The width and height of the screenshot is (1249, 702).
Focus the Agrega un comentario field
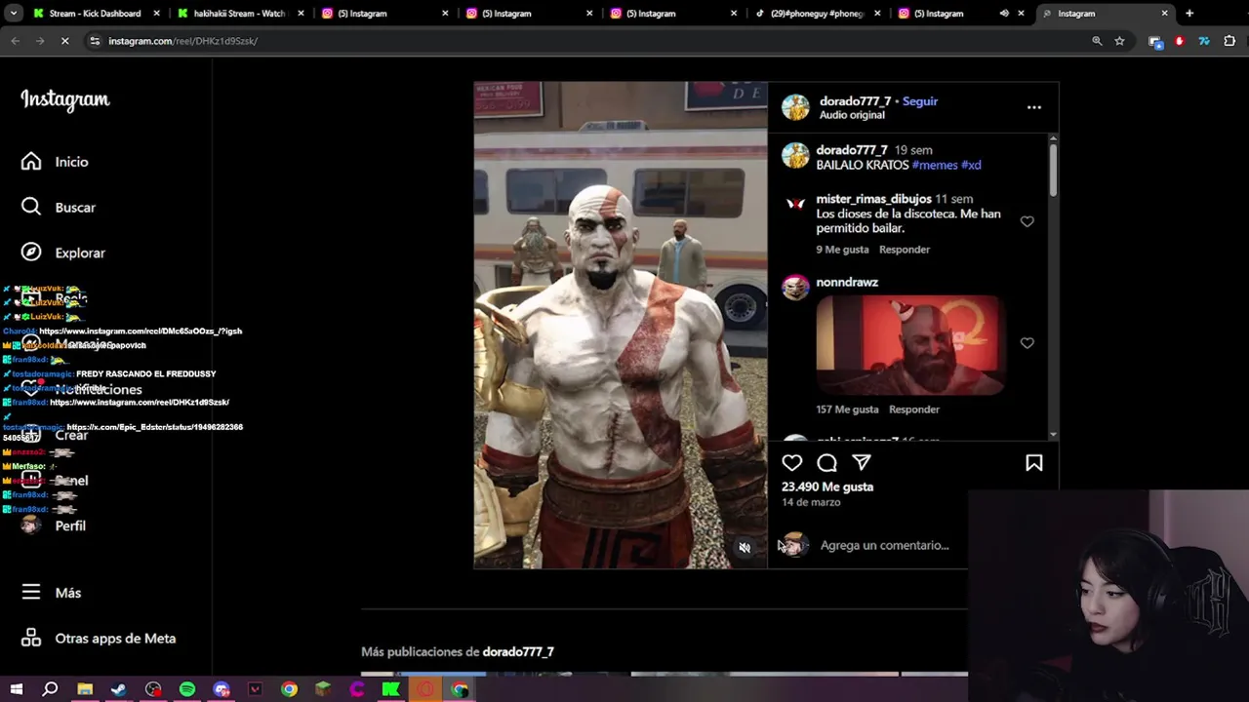point(884,546)
